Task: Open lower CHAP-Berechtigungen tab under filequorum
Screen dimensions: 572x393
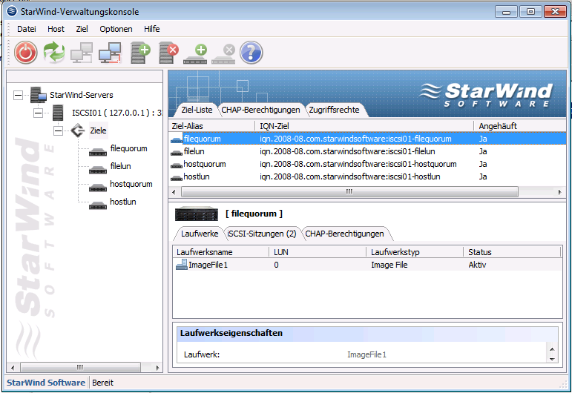Action: [344, 234]
